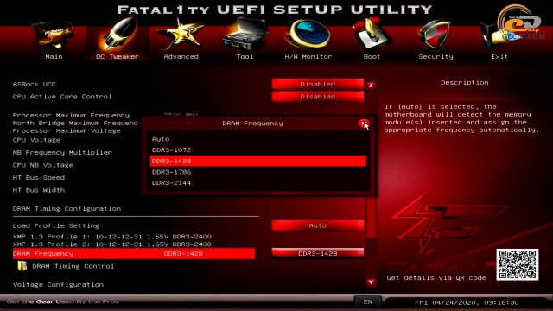Open Load Profile Setting Auto dropdown
Screen dimensions: 553x311
[x=318, y=225]
